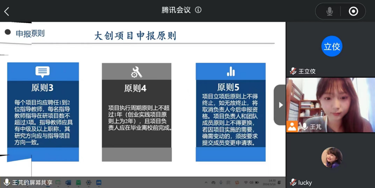This screenshot has height=188, width=375.
Task: Click the muted mic icon beside 王立佼
Action: coord(293,71)
